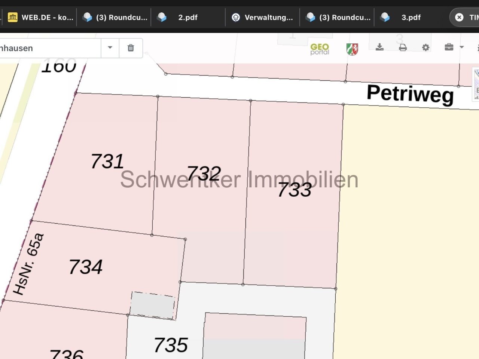
Task: Open the settings gear icon
Action: click(425, 47)
